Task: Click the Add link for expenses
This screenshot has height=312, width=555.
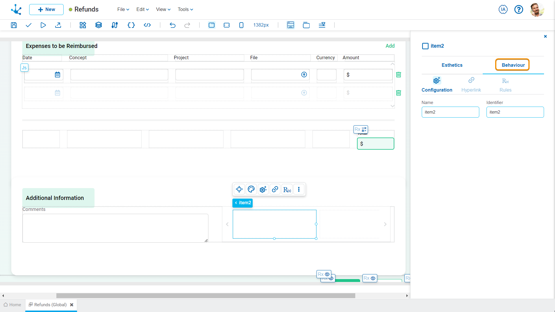Action: point(390,46)
